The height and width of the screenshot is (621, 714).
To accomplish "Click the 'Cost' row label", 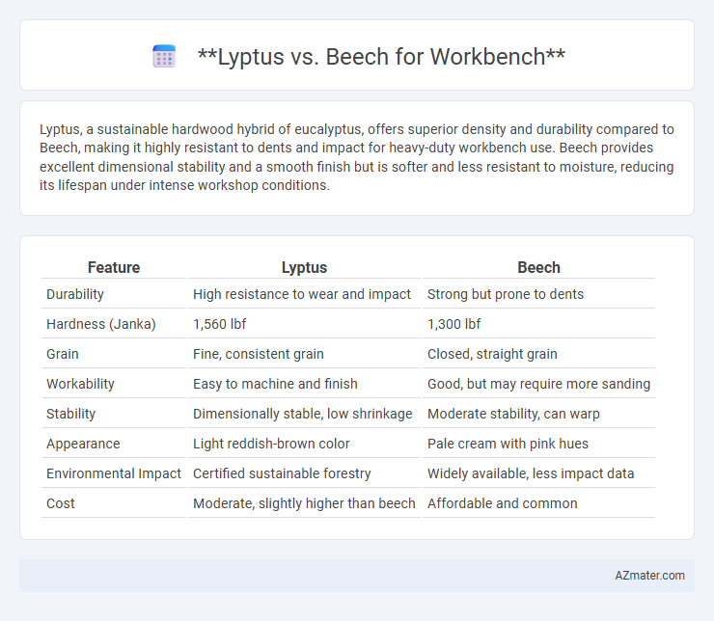I will [x=61, y=503].
